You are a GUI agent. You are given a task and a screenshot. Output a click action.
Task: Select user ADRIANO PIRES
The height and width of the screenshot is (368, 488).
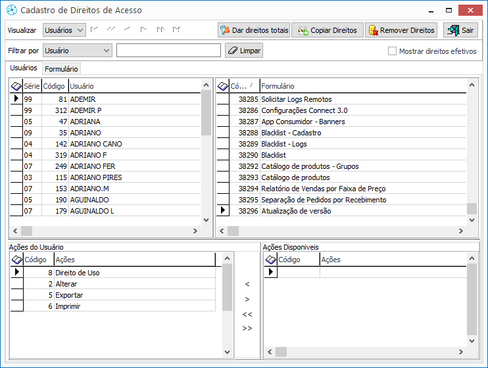(106, 177)
